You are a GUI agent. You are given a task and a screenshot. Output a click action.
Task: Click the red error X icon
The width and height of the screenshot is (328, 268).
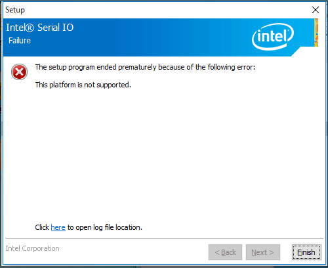click(x=19, y=72)
